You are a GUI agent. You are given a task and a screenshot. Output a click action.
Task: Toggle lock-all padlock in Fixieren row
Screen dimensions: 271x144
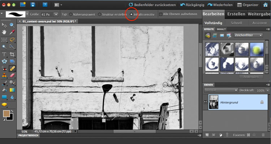(254, 135)
